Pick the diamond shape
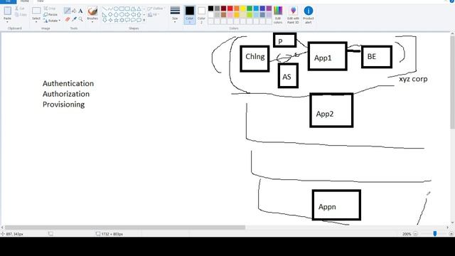 pyautogui.click(x=110, y=14)
